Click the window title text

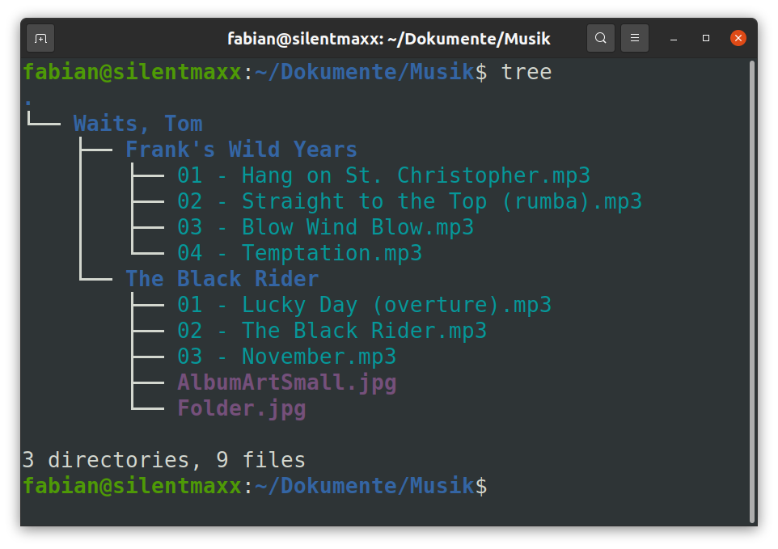click(388, 38)
